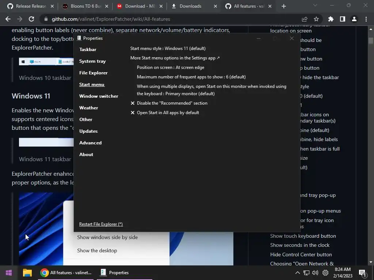Click "Windows 11" heading on wiki page
Screen dimensions: 374x280
click(31, 96)
